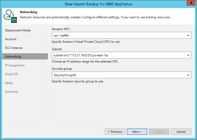Screen dimensions: 197x140
Task: Click the SecurityGroup03 field
Action: [122, 75]
